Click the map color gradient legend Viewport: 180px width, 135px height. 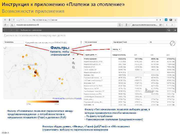click(42, 101)
